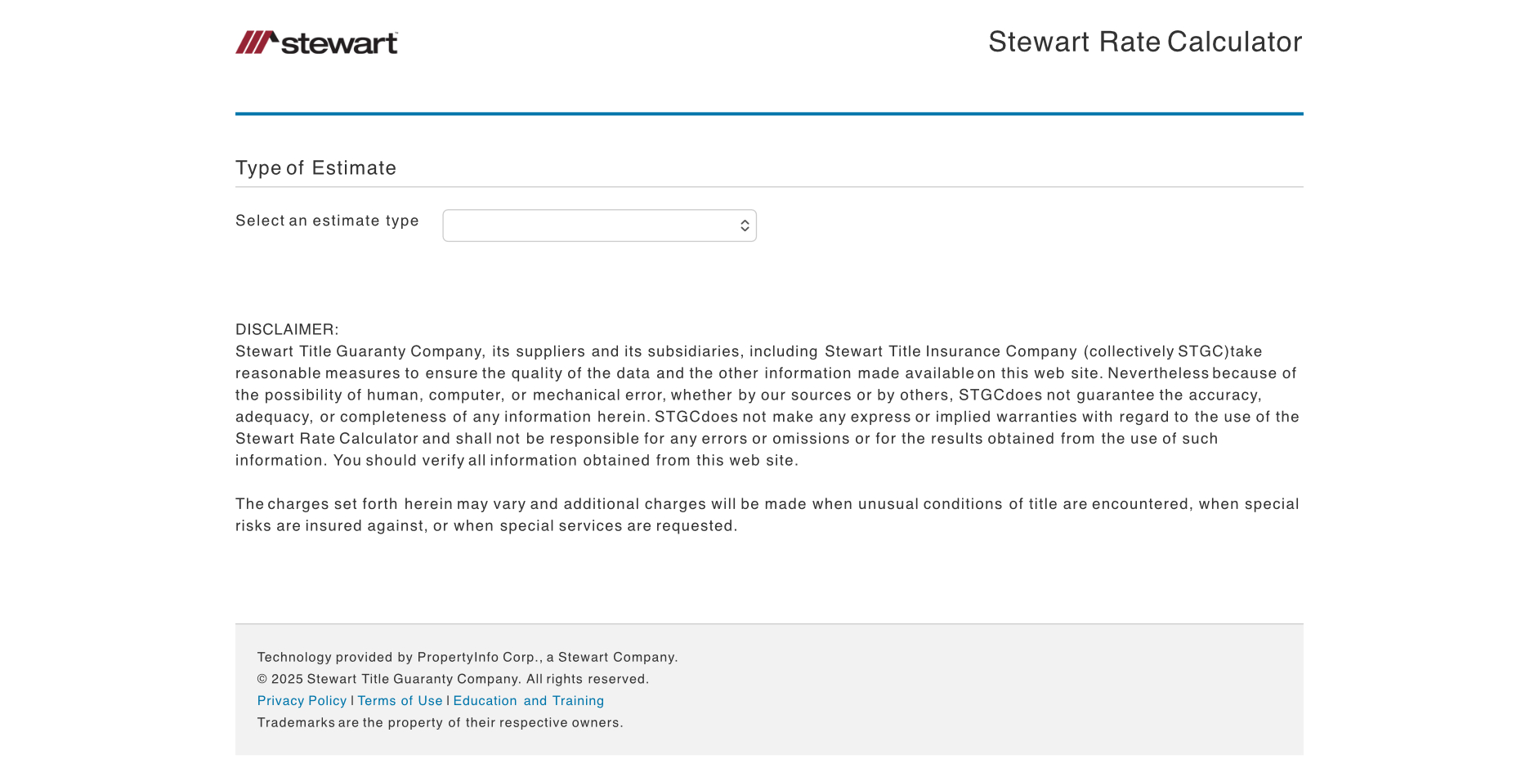Click the separator between Privacy Policy and Terms
1539x777 pixels.
351,700
